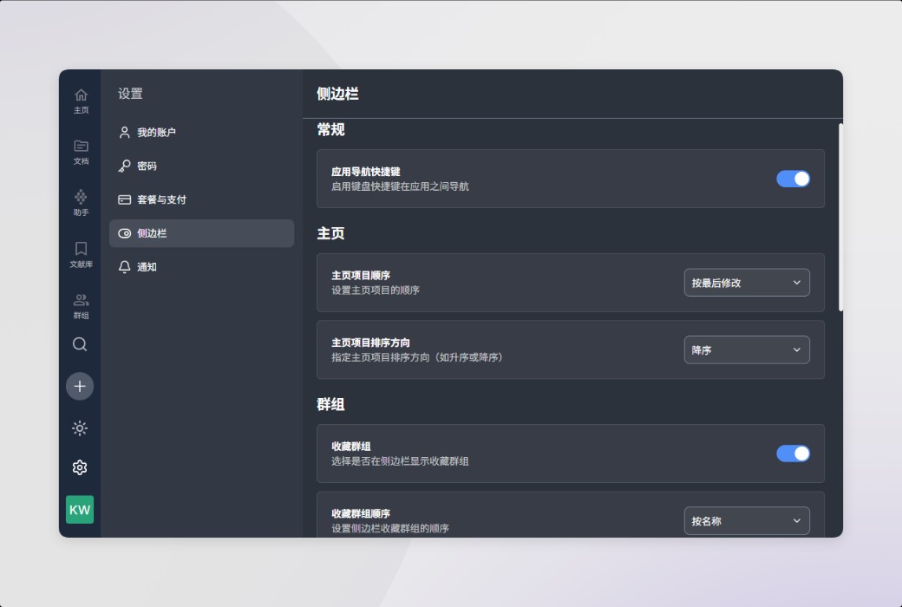
Task: Open the 文献库 library bookmark icon
Action: [81, 254]
